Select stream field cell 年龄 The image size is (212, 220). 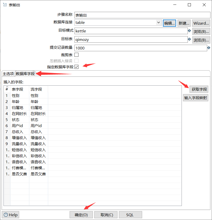[38, 101]
